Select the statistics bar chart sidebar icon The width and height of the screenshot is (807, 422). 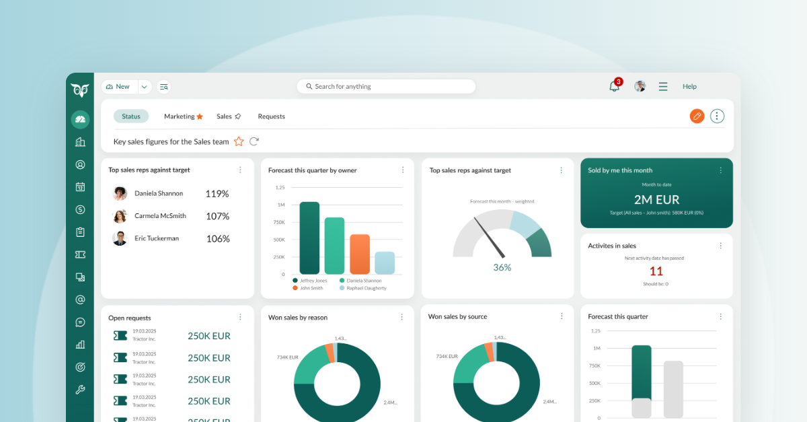tap(80, 344)
